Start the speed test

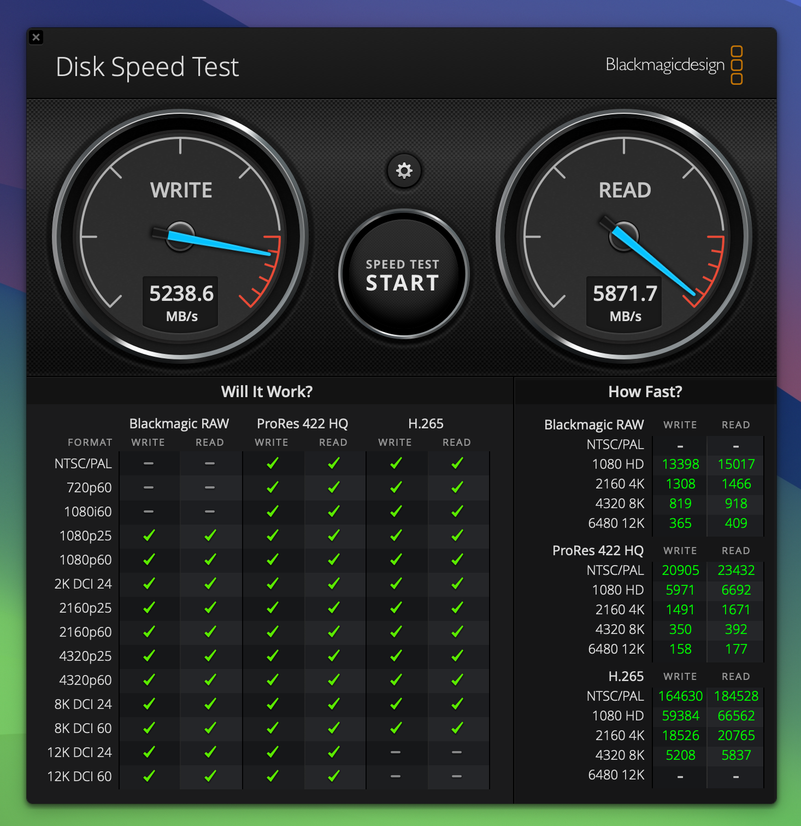click(x=403, y=275)
